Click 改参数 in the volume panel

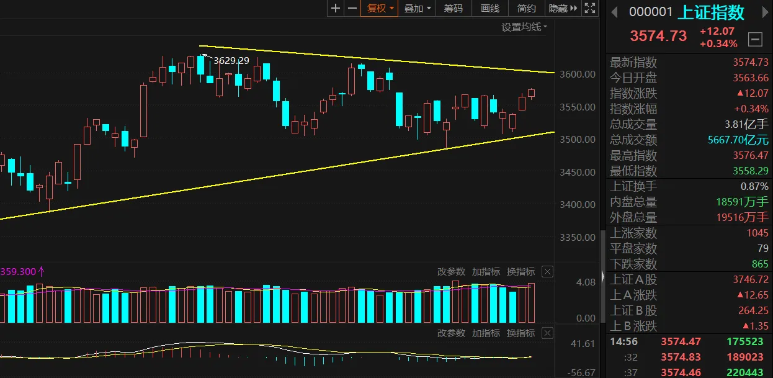[x=451, y=271]
